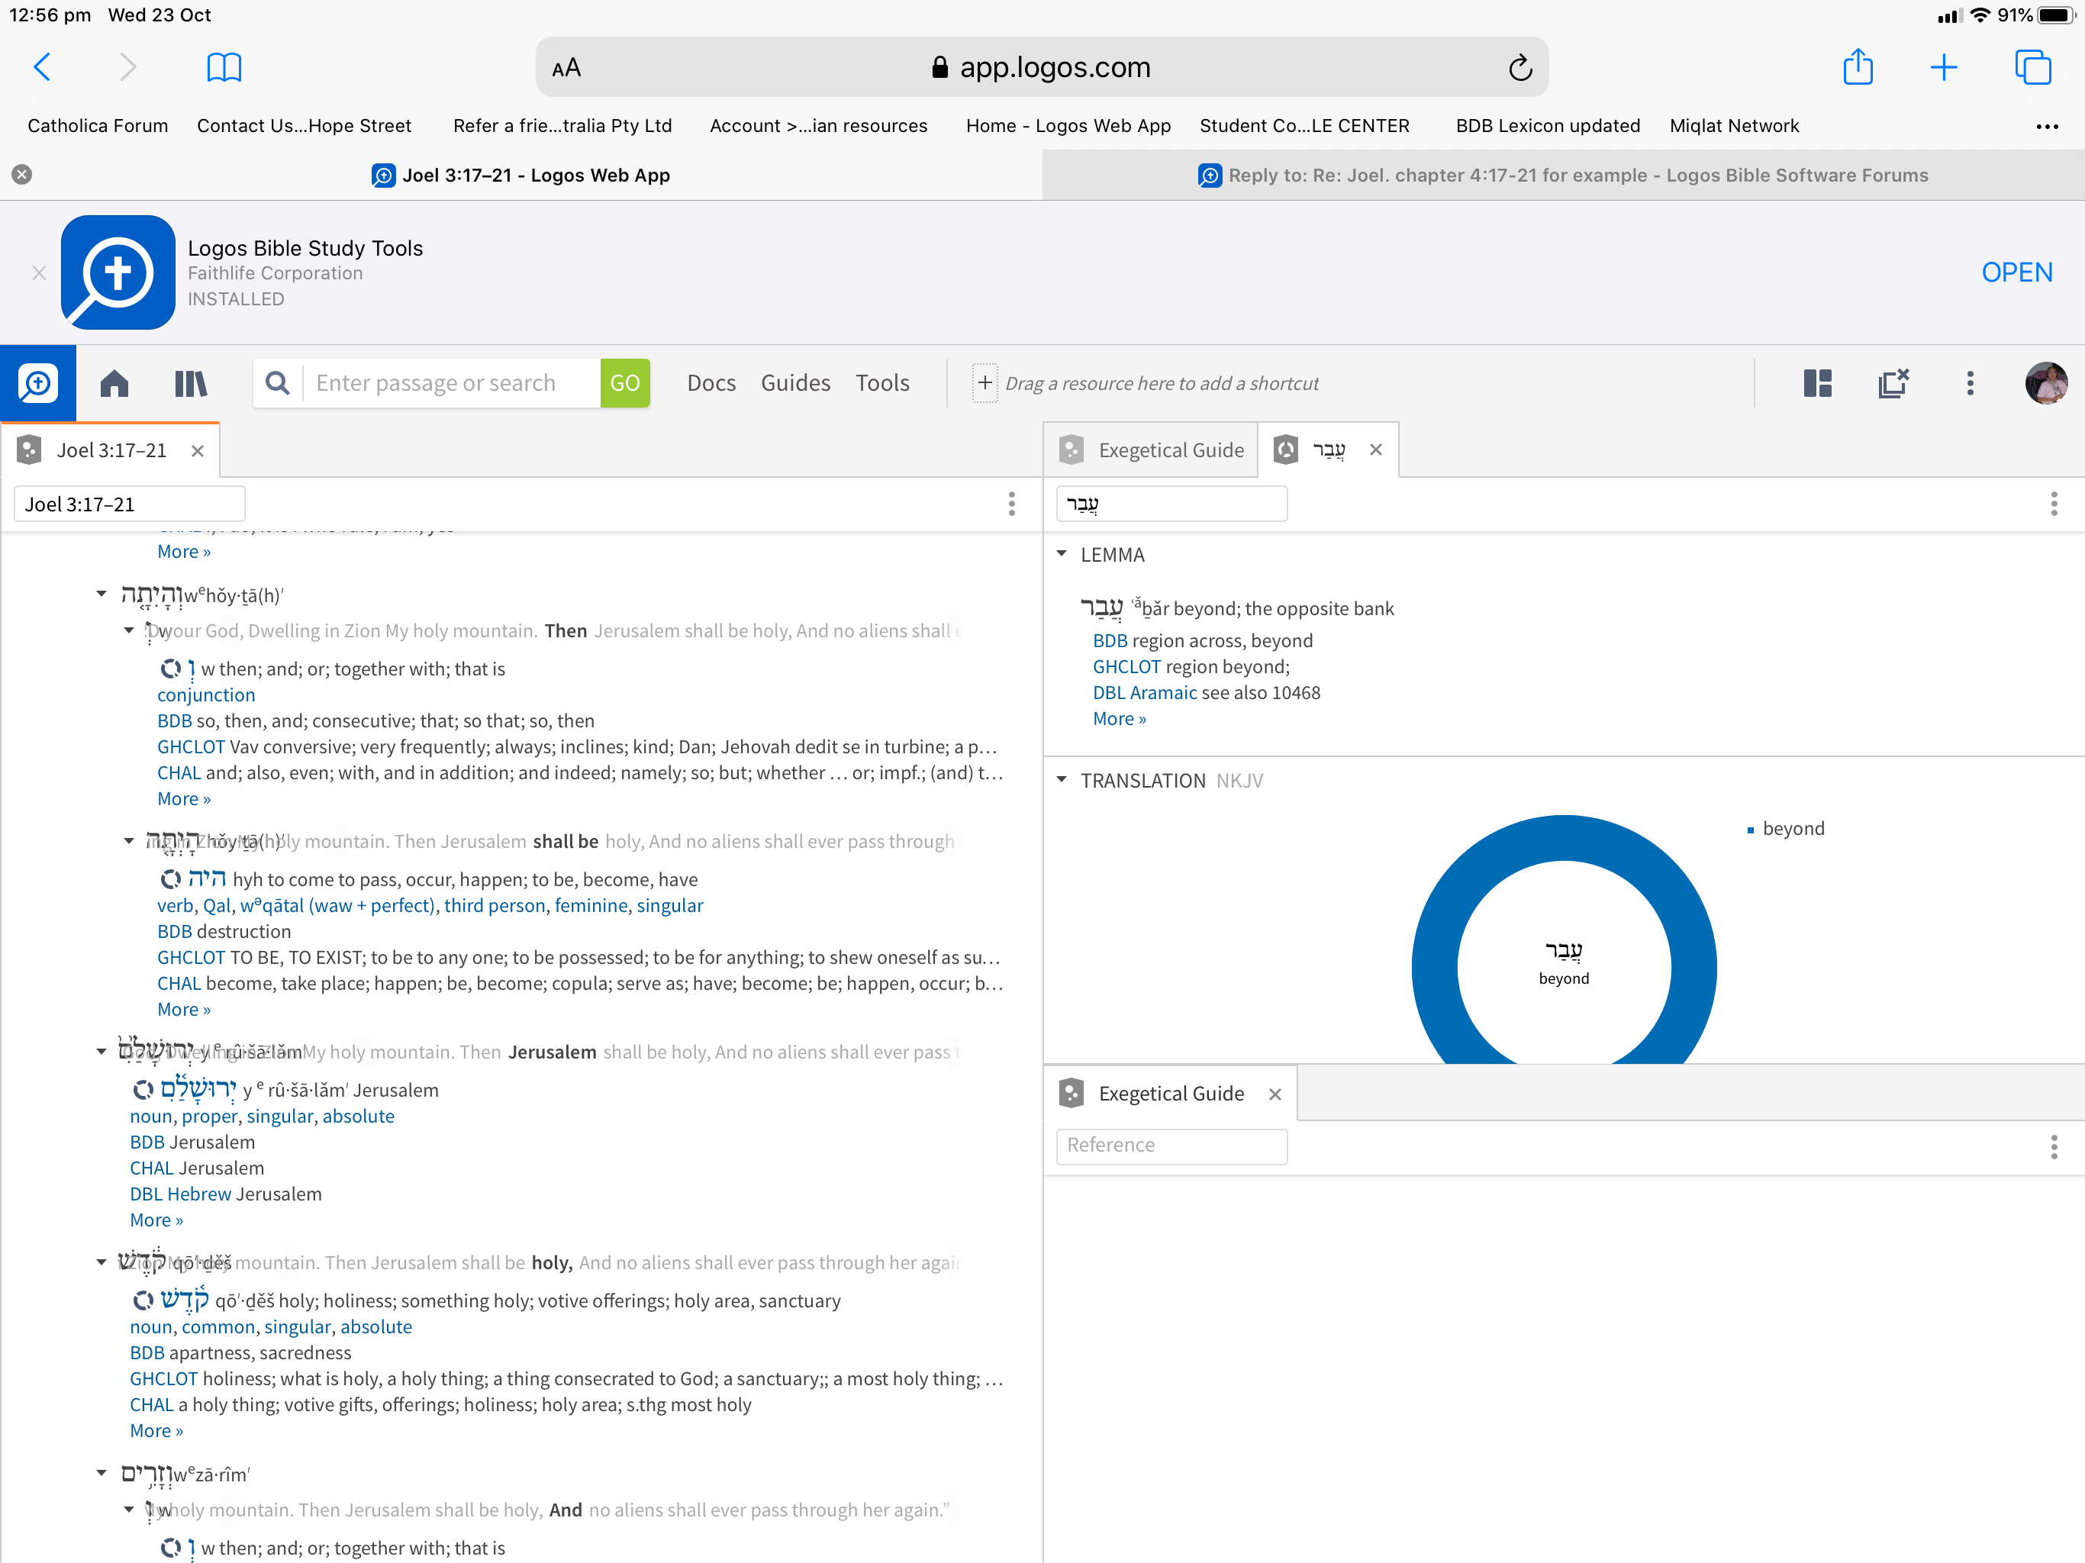Open the Logos library icon
The width and height of the screenshot is (2085, 1563).
190,383
